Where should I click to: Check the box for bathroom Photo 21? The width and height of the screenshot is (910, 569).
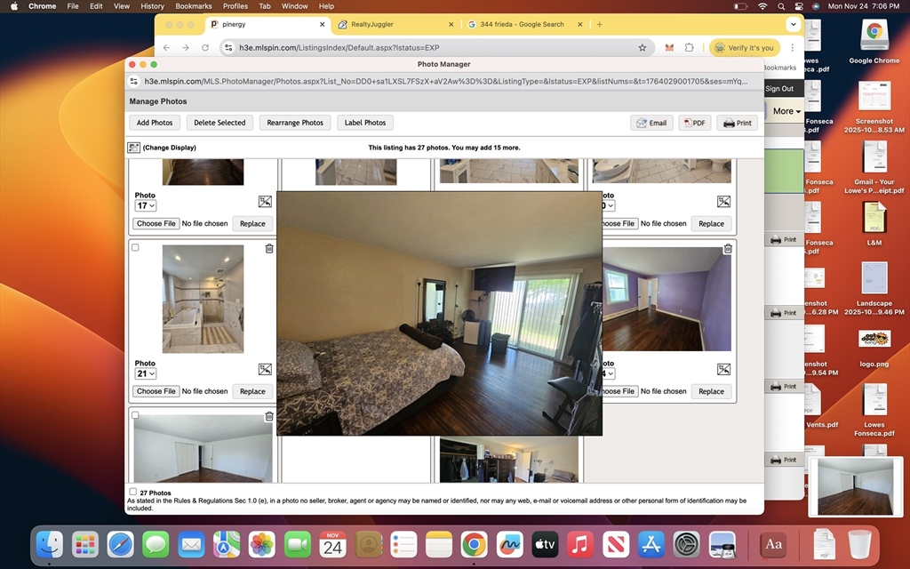pyautogui.click(x=135, y=248)
